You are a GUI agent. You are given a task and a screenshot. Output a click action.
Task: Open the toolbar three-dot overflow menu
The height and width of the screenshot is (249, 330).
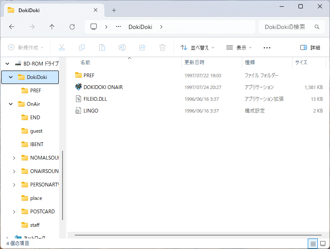click(x=267, y=48)
